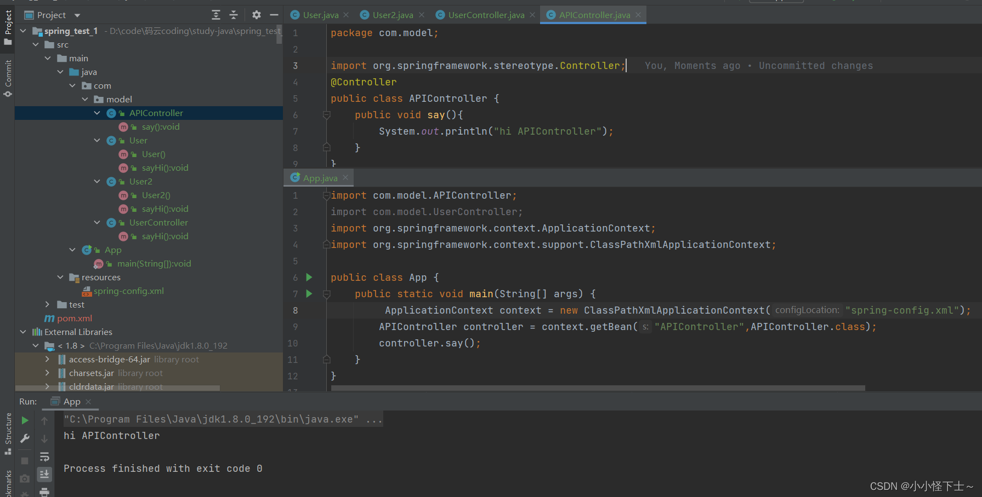The height and width of the screenshot is (497, 982).
Task: Click Project tree horizontal scrollbar
Action: click(x=117, y=388)
